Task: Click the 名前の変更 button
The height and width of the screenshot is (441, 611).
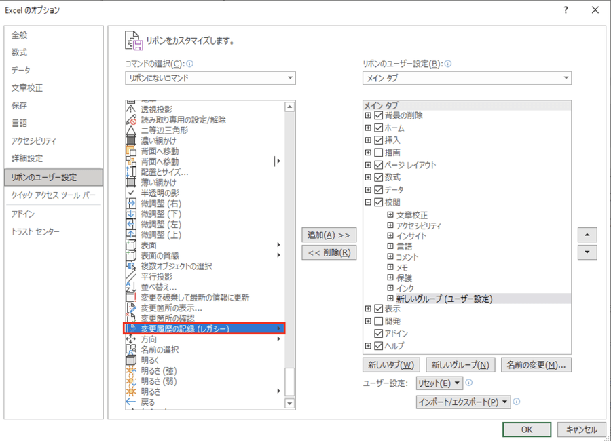Action: (536, 365)
